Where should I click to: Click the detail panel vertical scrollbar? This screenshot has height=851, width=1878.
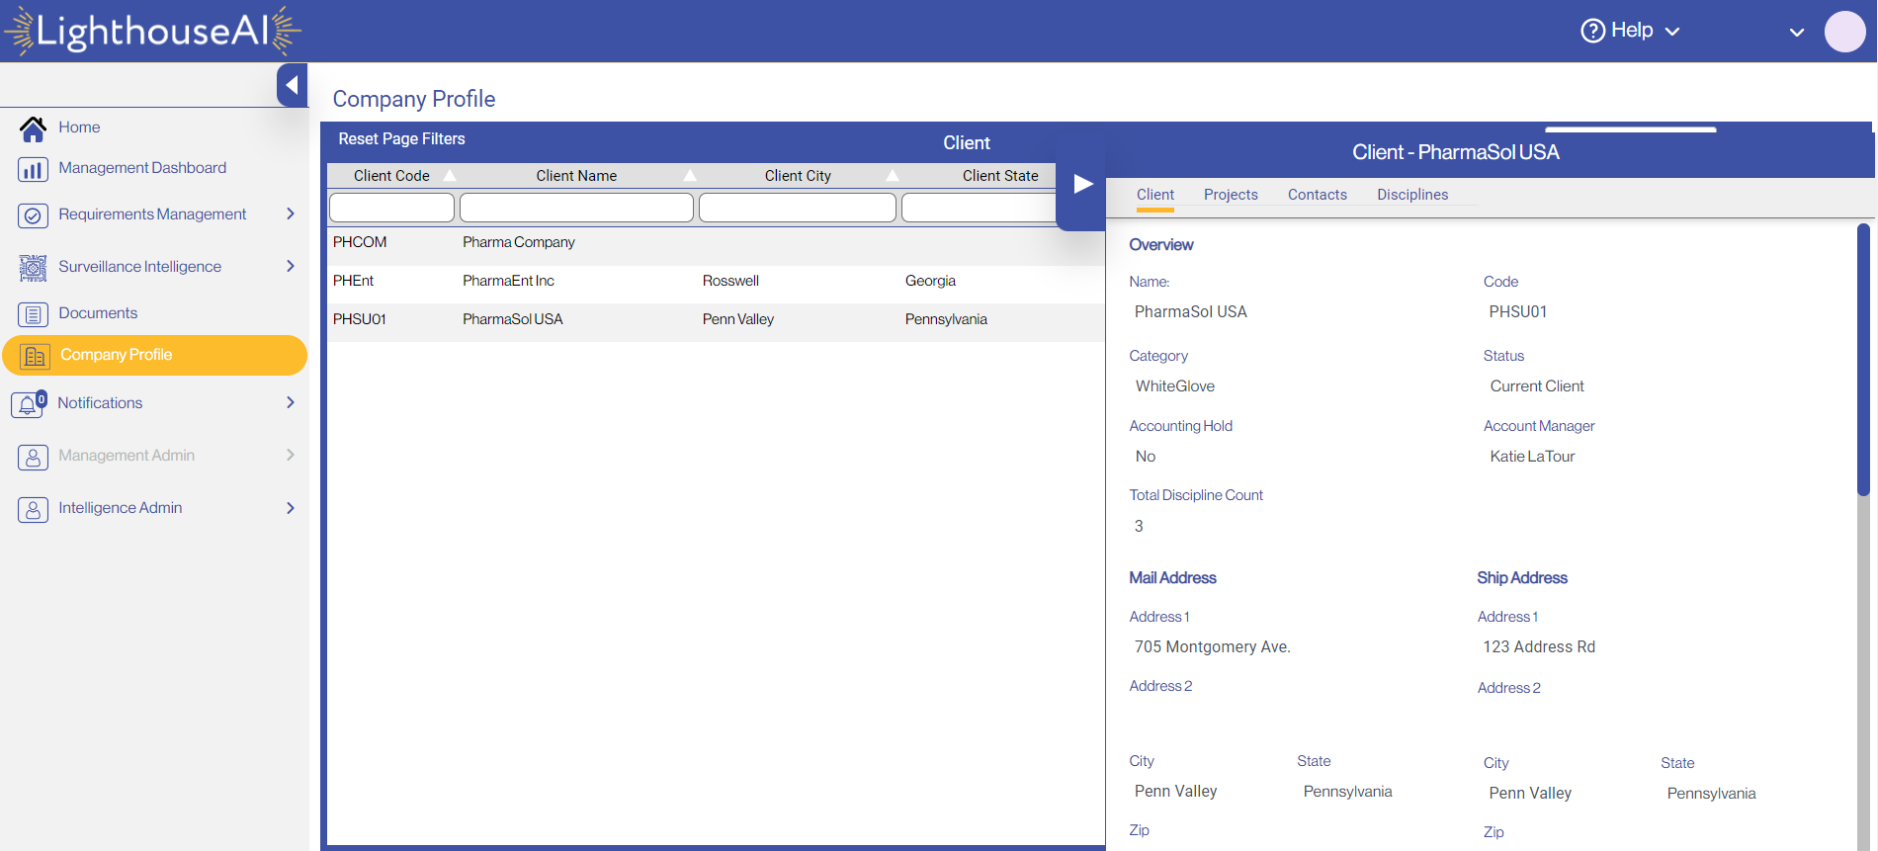(x=1863, y=361)
